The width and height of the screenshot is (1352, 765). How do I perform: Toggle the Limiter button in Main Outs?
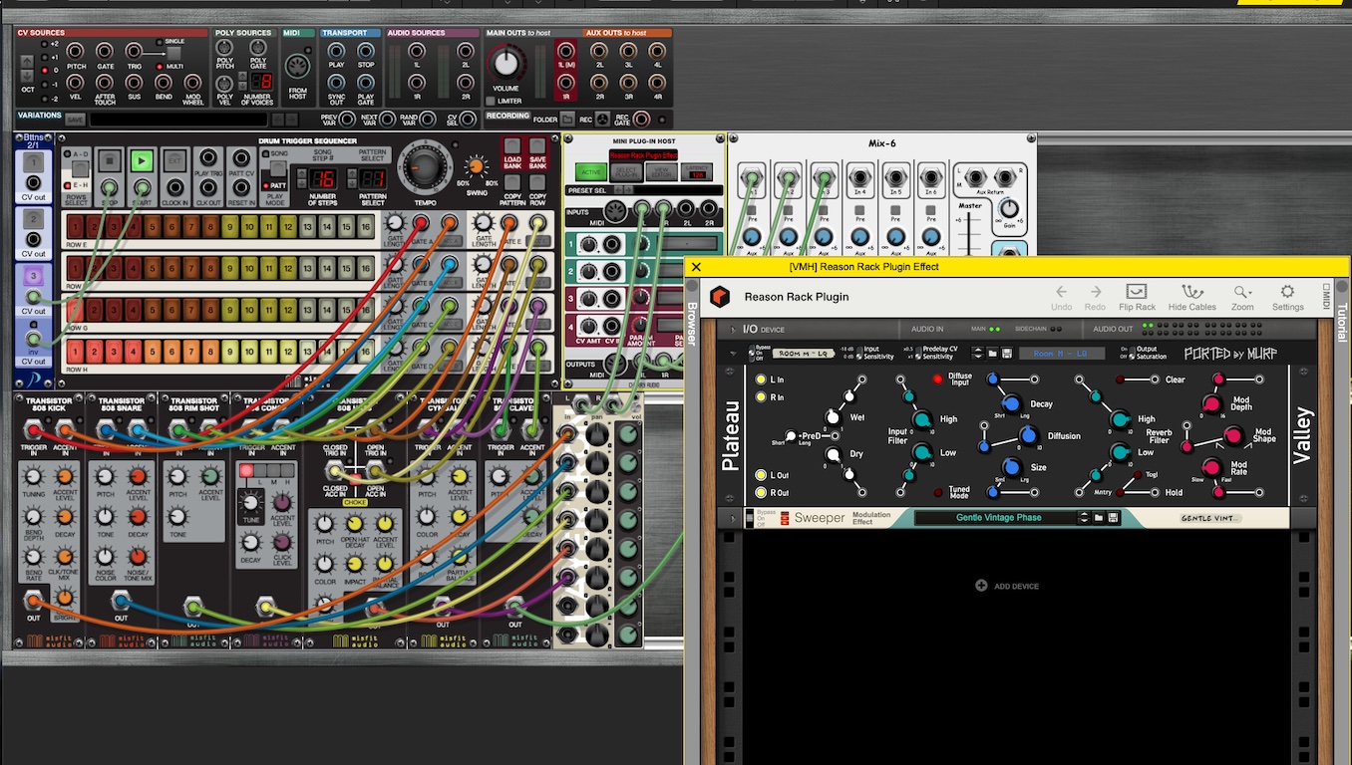(x=490, y=101)
